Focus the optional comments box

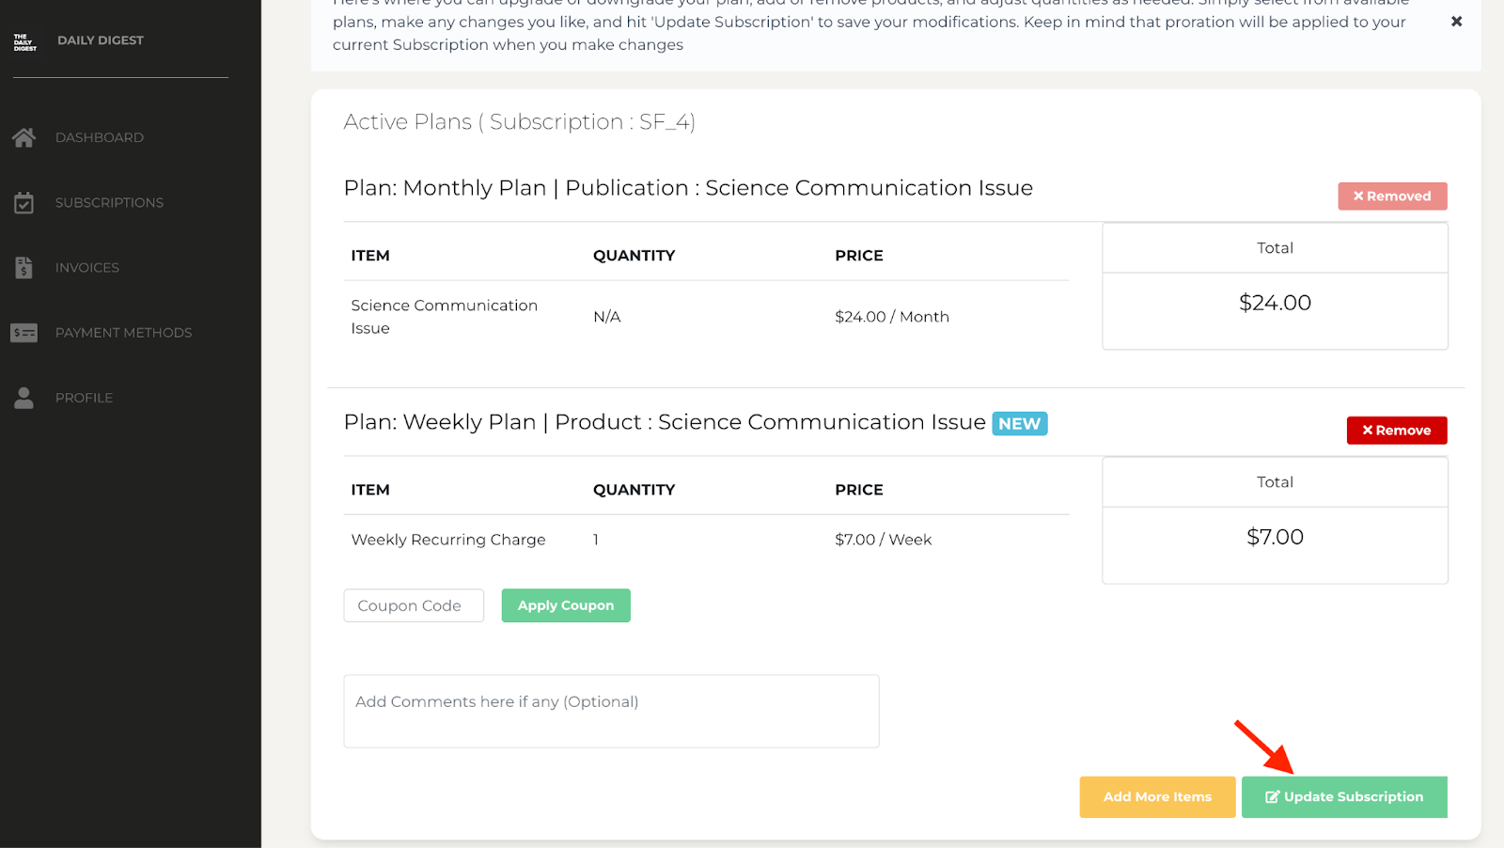[x=611, y=711]
